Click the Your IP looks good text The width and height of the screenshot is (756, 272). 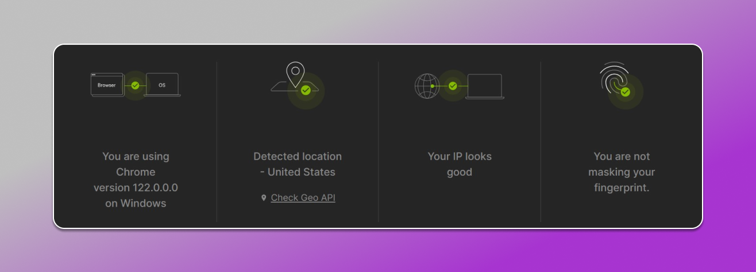tap(460, 164)
